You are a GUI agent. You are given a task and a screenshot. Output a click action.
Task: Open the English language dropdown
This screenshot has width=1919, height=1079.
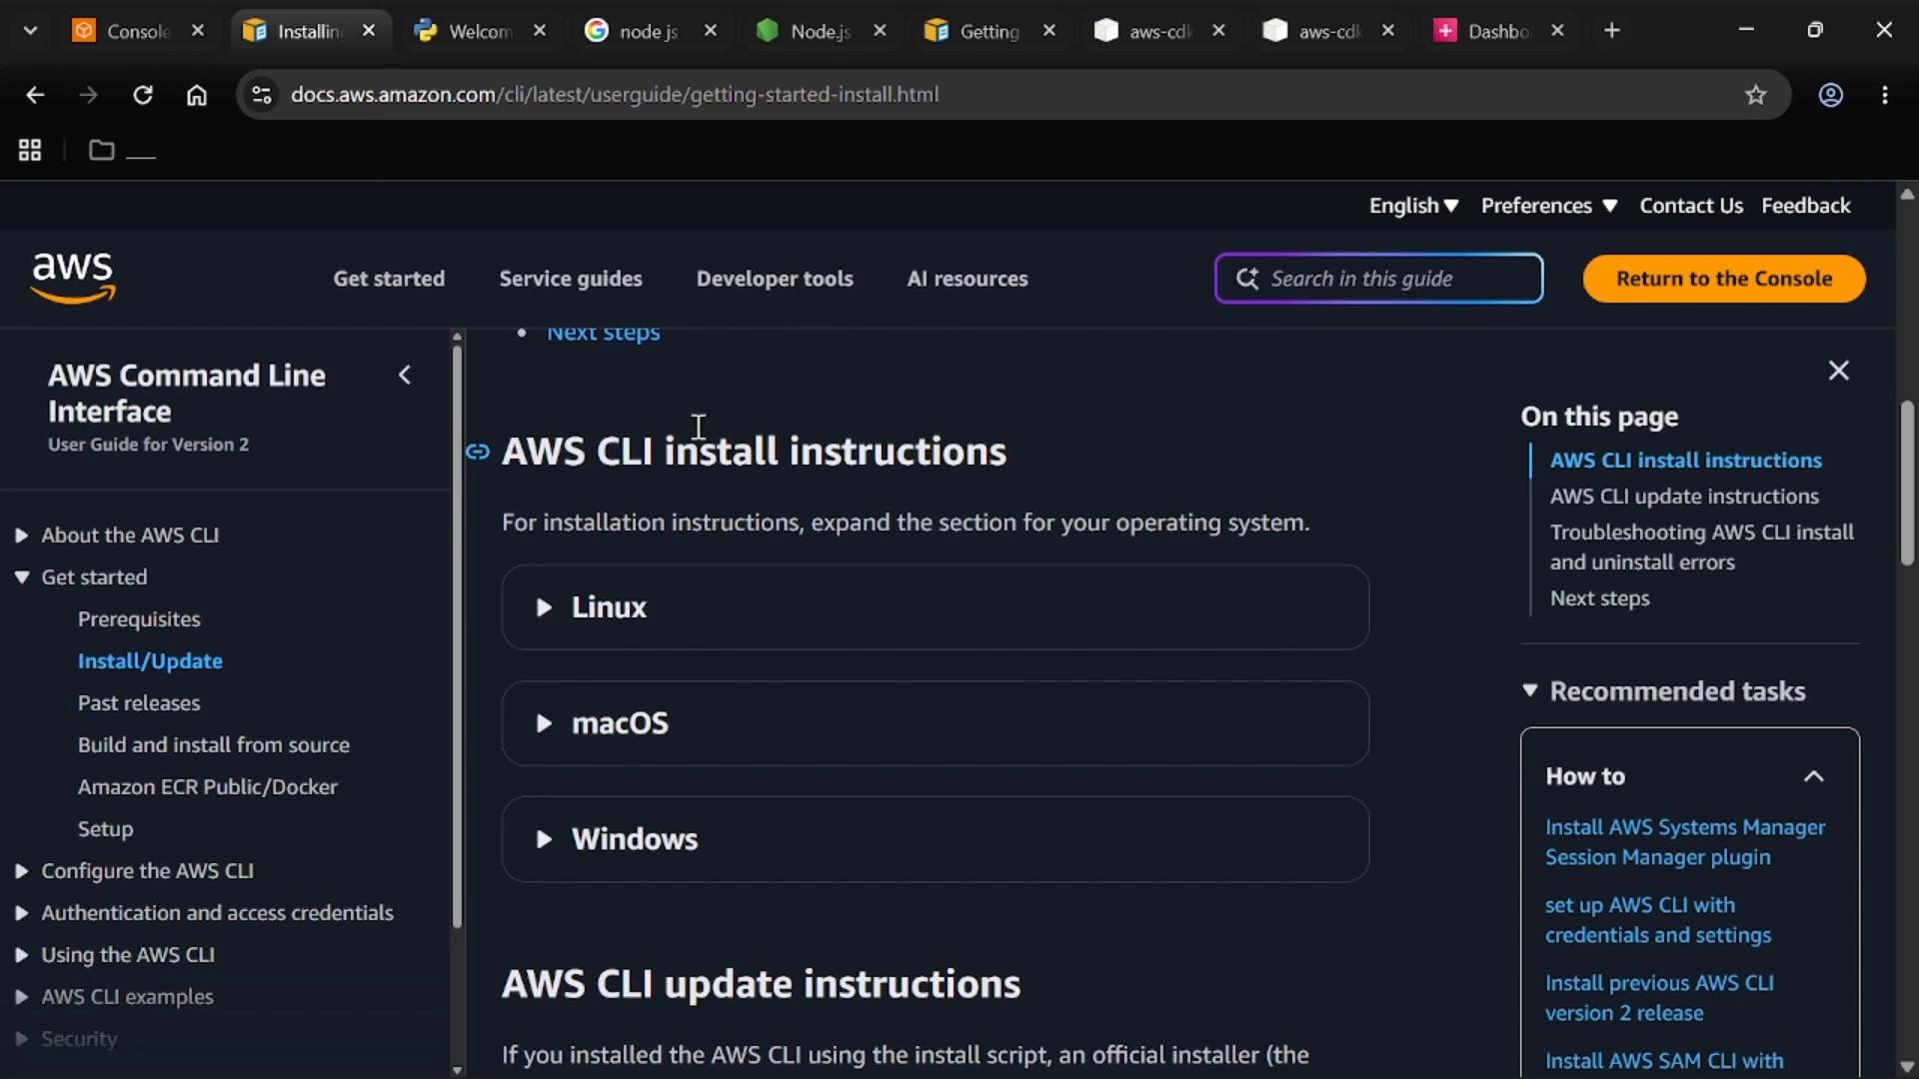[x=1413, y=206]
